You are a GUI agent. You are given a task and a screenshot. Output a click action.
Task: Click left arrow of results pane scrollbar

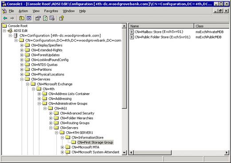pyautogui.click(x=131, y=152)
